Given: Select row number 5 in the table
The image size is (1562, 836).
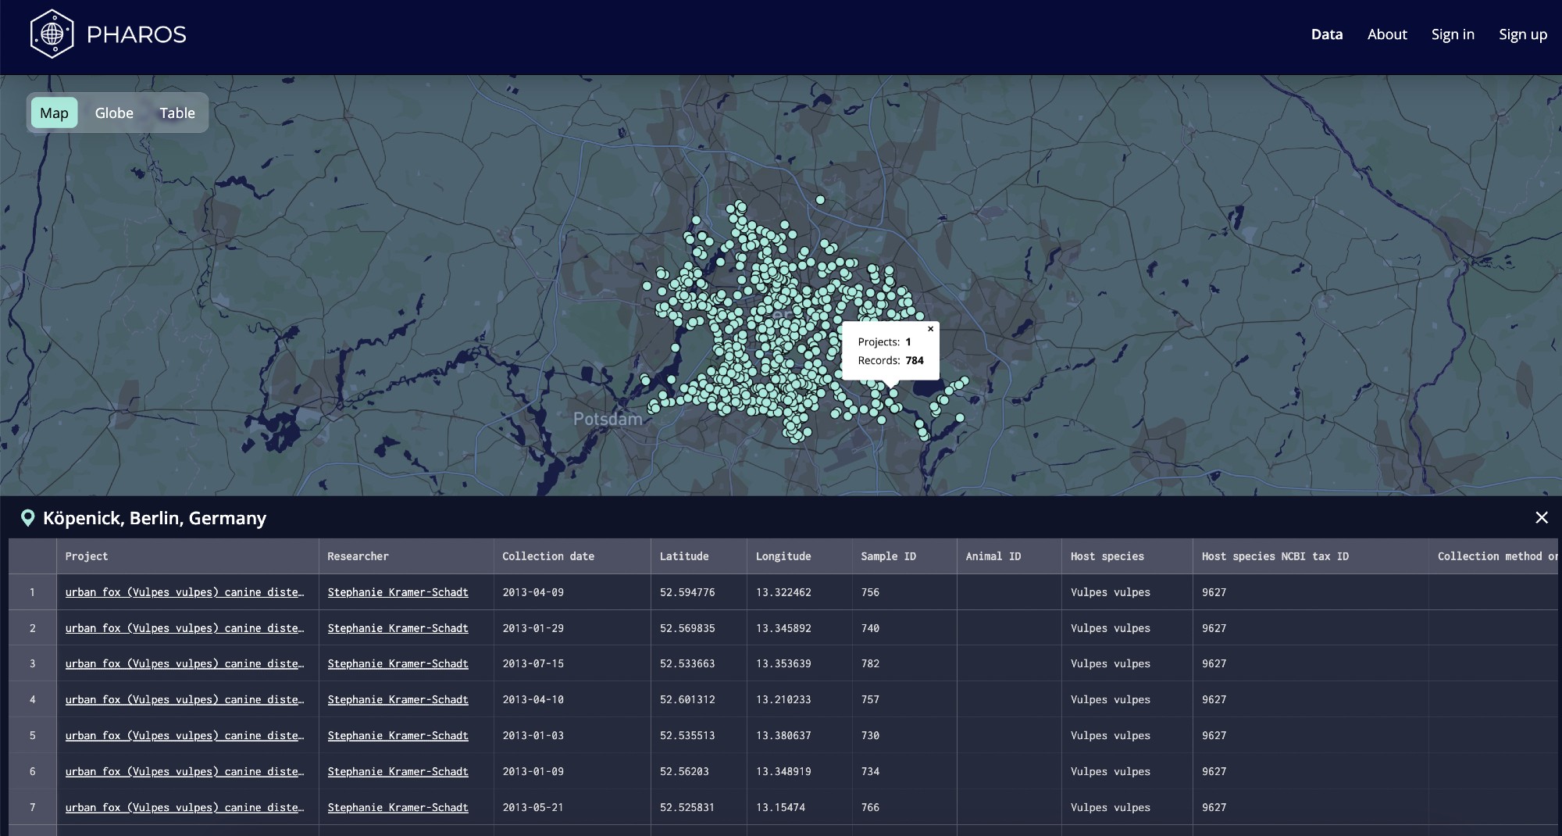Looking at the screenshot, I should [32, 736].
